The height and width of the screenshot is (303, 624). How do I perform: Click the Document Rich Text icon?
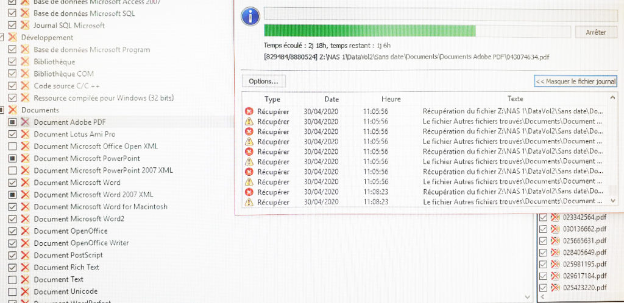pyautogui.click(x=25, y=267)
